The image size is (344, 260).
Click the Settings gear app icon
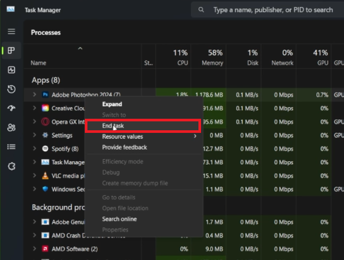tap(45, 135)
